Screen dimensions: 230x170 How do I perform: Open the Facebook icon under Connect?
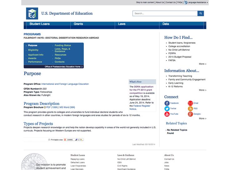[x=167, y=103]
